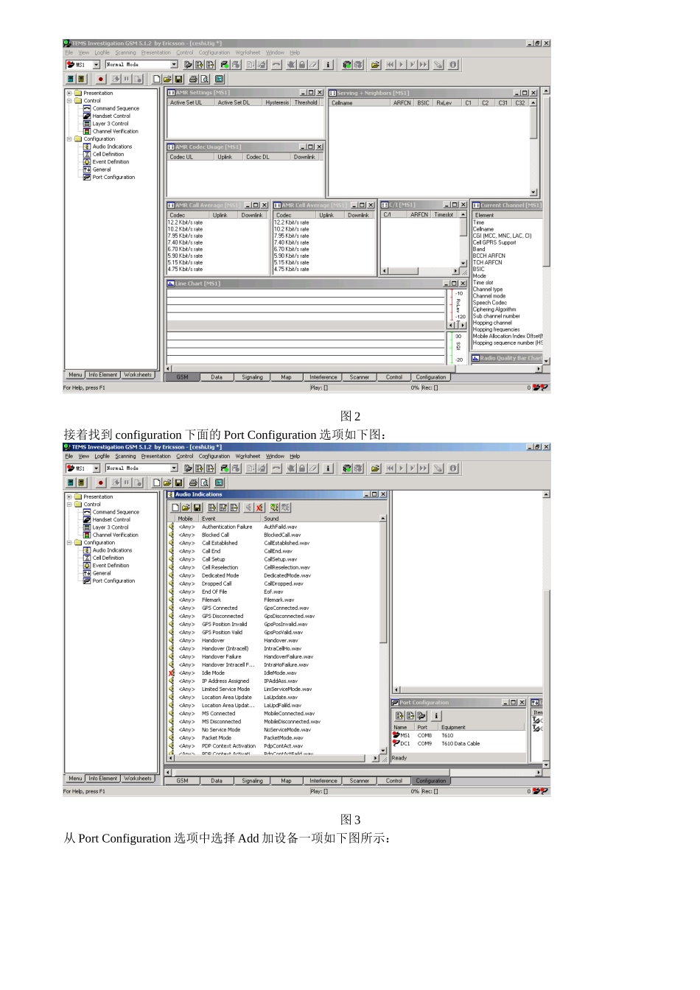Click Audio Indications vertical scrollbar thumb

tap(383, 583)
